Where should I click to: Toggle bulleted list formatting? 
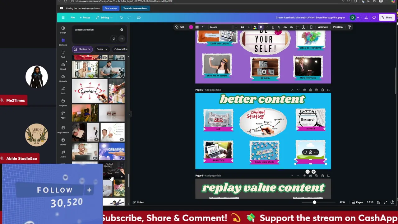coord(297,27)
